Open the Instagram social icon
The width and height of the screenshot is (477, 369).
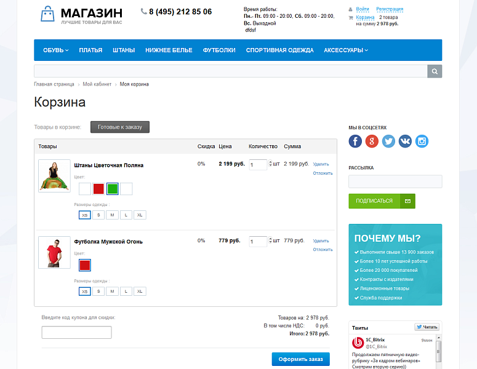pyautogui.click(x=422, y=141)
